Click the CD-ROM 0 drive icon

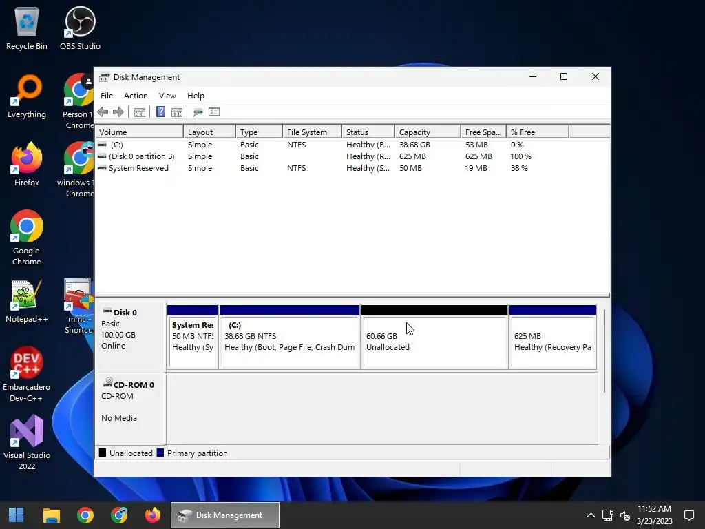[x=107, y=383]
